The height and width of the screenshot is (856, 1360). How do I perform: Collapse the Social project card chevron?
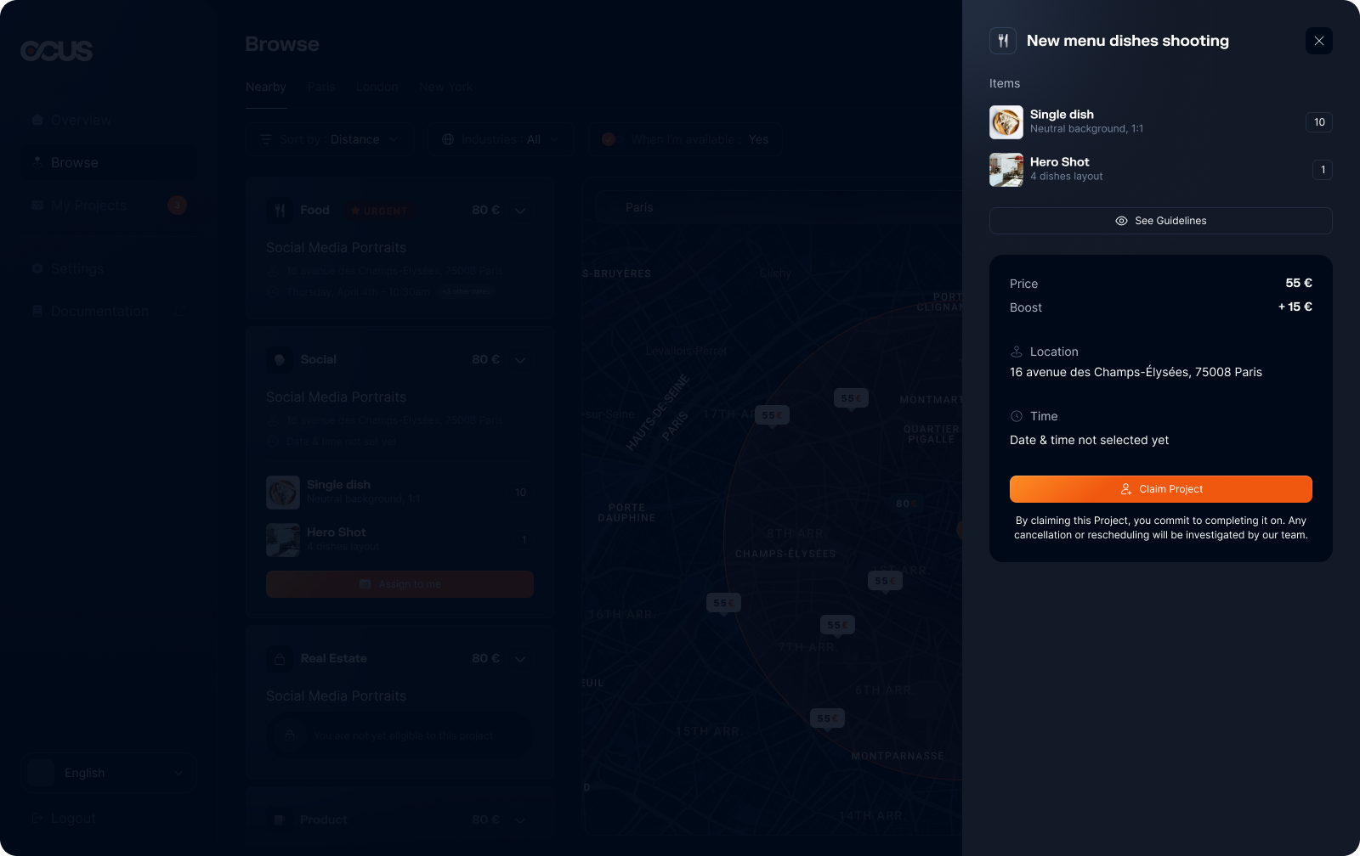pyautogui.click(x=520, y=360)
